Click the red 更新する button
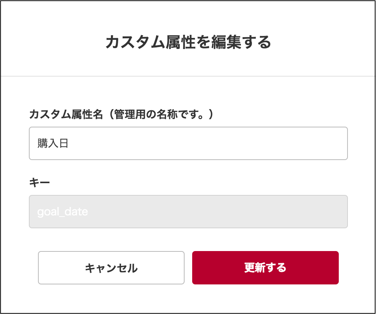 tap(265, 267)
